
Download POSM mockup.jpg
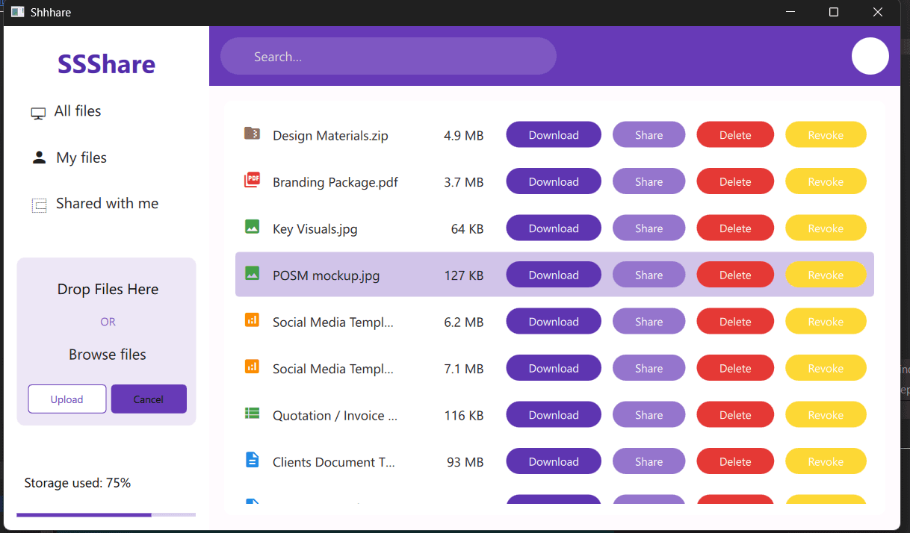pyautogui.click(x=554, y=275)
